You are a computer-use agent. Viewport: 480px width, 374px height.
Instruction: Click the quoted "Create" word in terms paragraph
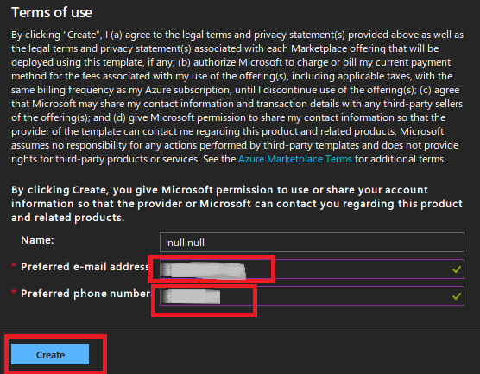(x=82, y=35)
